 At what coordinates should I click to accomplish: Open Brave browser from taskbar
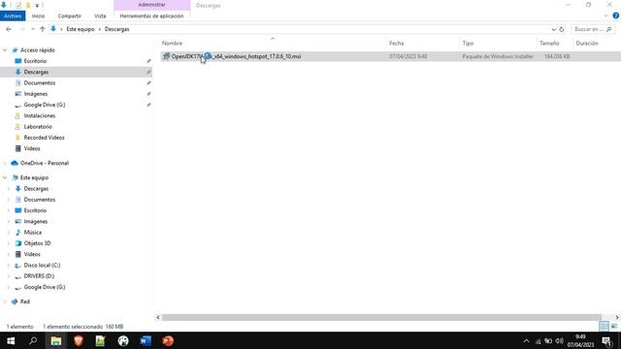coord(78,340)
